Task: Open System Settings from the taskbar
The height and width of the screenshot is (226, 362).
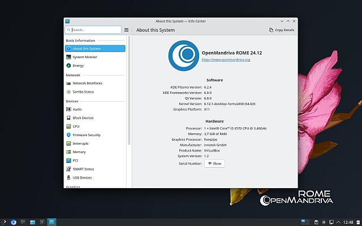Action: pyautogui.click(x=23, y=222)
